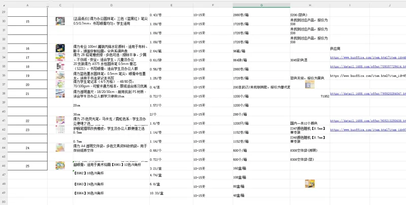
Task: Select the '国内一共12个颜色' note cell
Action: (310, 120)
